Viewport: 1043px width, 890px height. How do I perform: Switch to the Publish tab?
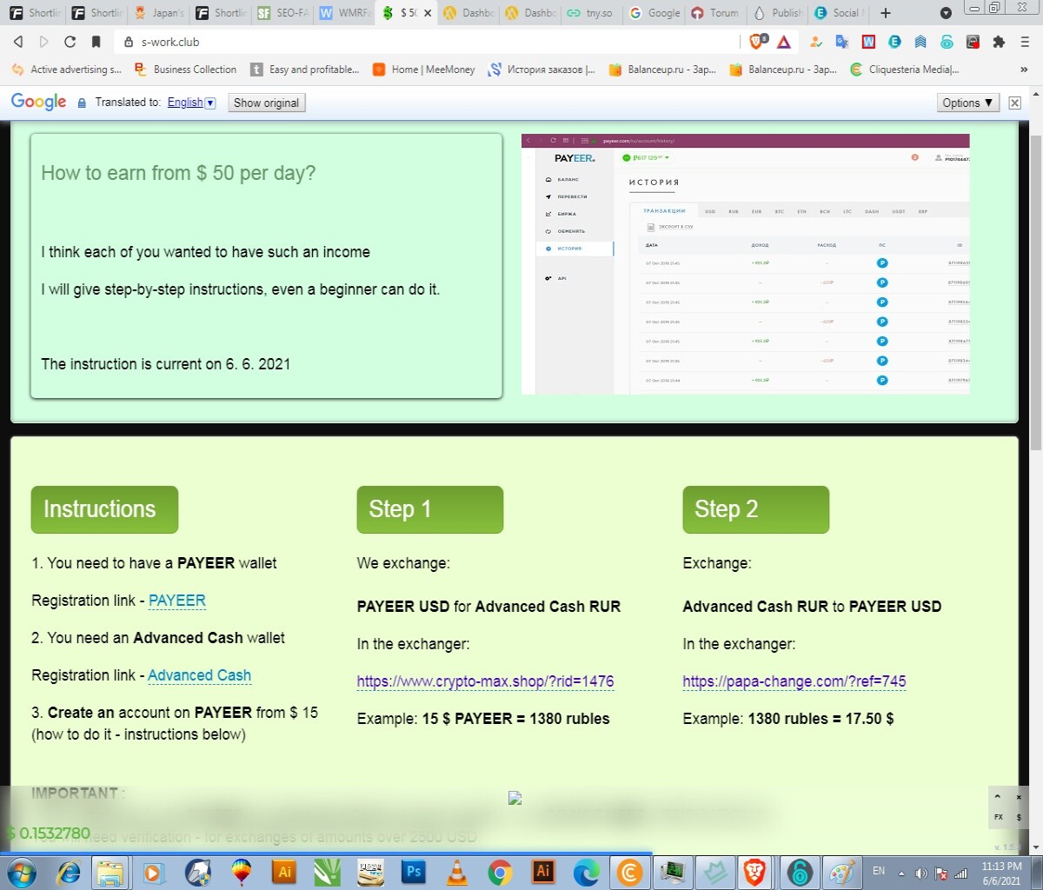coord(778,13)
